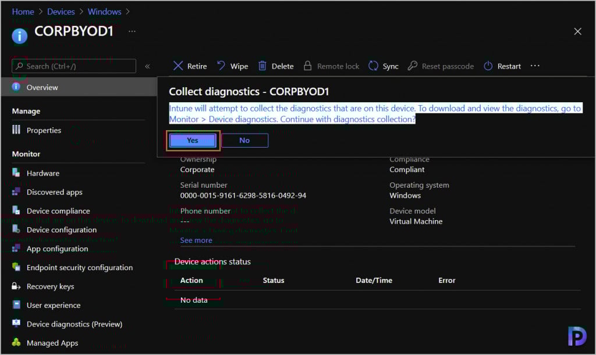Go to Home breadcrumb

click(23, 12)
